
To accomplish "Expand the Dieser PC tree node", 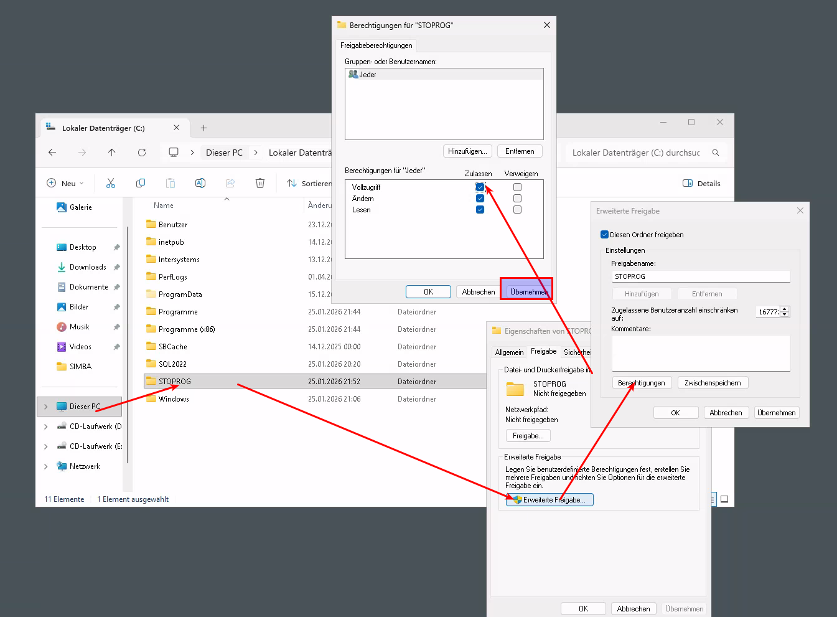I will [x=45, y=407].
